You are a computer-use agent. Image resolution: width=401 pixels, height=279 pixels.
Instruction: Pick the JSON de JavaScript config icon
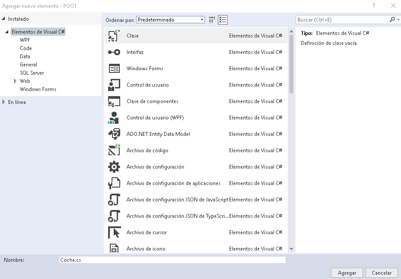tap(114, 200)
